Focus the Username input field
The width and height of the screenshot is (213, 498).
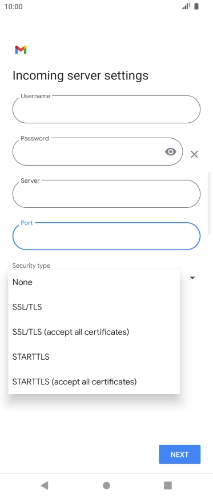click(106, 109)
